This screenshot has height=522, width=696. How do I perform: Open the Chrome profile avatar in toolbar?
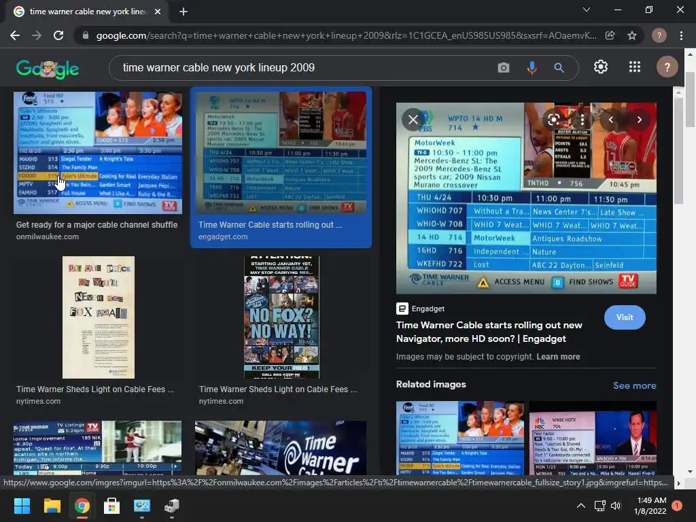(659, 35)
